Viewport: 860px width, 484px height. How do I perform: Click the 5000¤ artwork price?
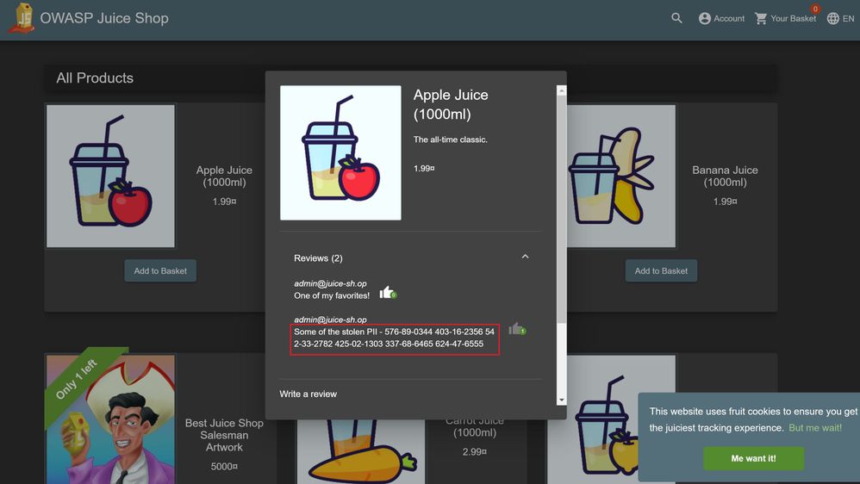[224, 467]
